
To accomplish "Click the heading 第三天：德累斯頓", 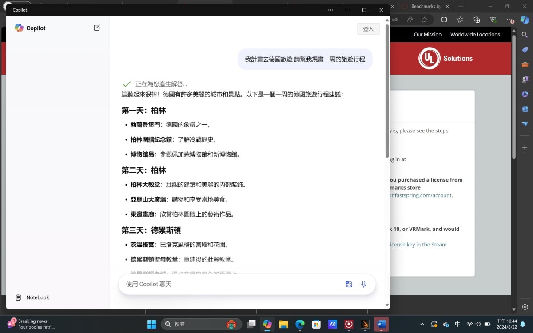I will click(151, 230).
